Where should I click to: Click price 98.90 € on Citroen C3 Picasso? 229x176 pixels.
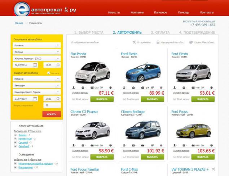point(106,151)
